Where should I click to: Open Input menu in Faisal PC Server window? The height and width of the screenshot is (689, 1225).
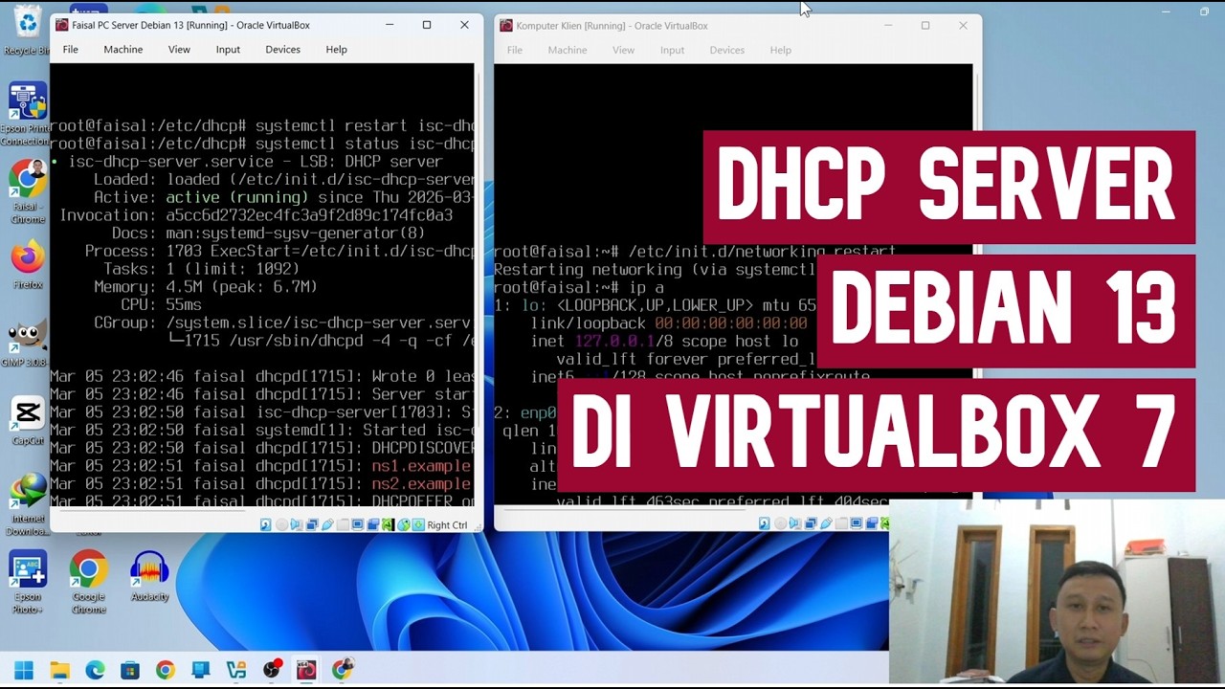click(228, 49)
